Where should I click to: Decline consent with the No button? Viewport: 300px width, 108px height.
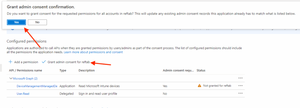pos(37,22)
